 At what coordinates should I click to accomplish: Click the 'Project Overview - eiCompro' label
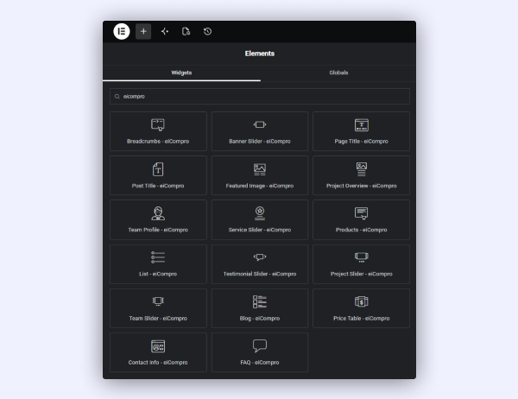click(x=362, y=186)
